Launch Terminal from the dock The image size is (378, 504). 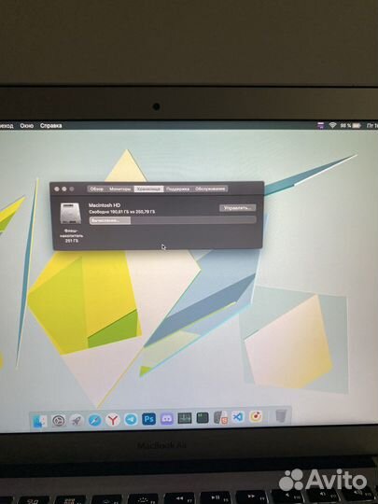tap(203, 418)
